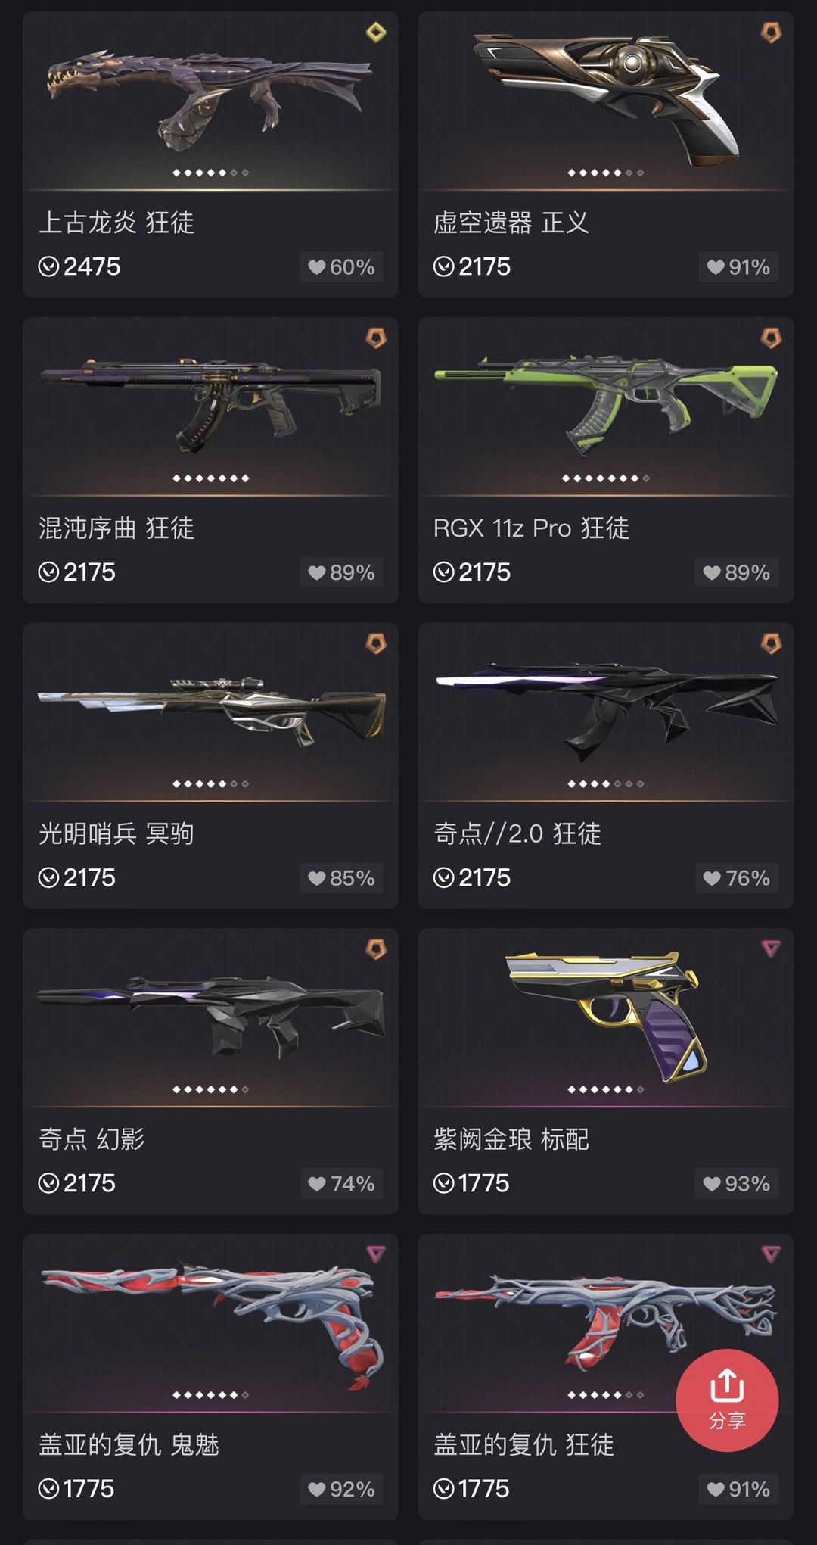The width and height of the screenshot is (817, 1545).
Task: Like 紫阙金琅 标配 via 93% heart
Action: pyautogui.click(x=737, y=1184)
